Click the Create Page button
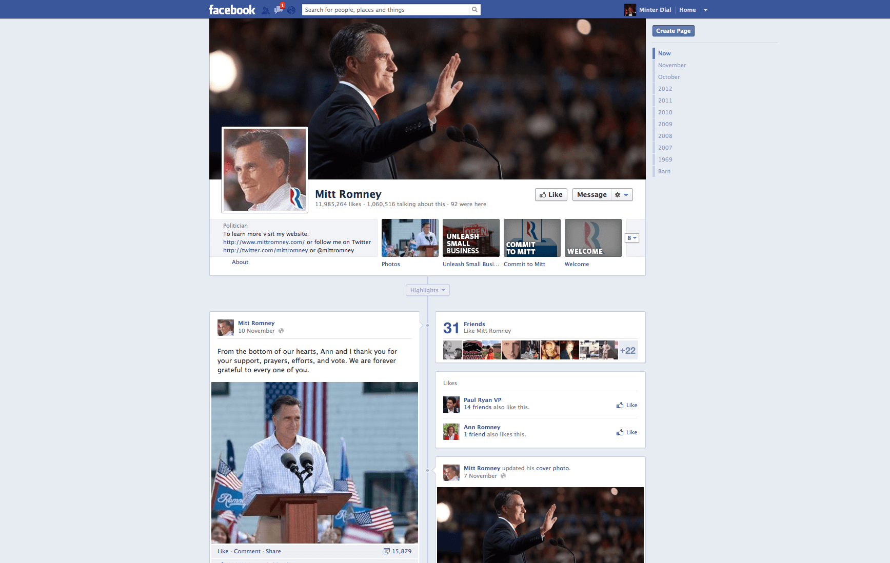The width and height of the screenshot is (890, 563). (x=674, y=31)
